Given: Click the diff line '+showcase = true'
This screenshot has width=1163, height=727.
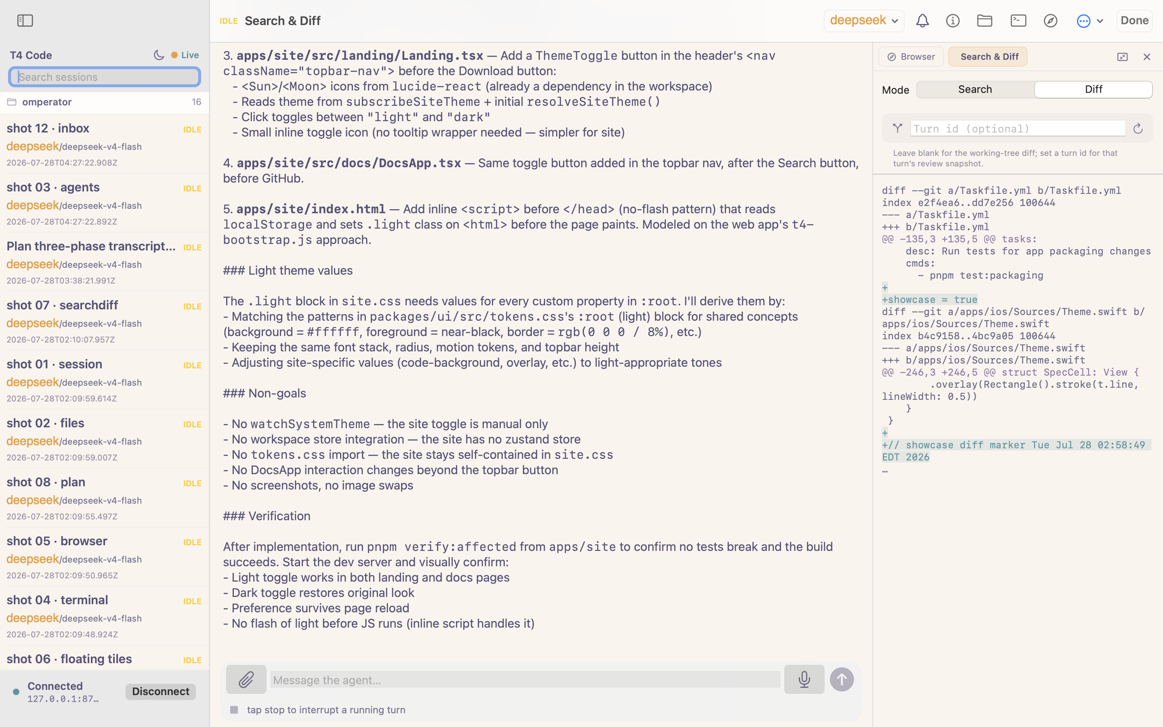Looking at the screenshot, I should point(930,300).
